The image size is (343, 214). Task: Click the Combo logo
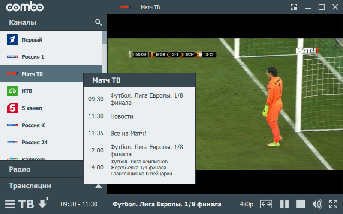pyautogui.click(x=25, y=7)
